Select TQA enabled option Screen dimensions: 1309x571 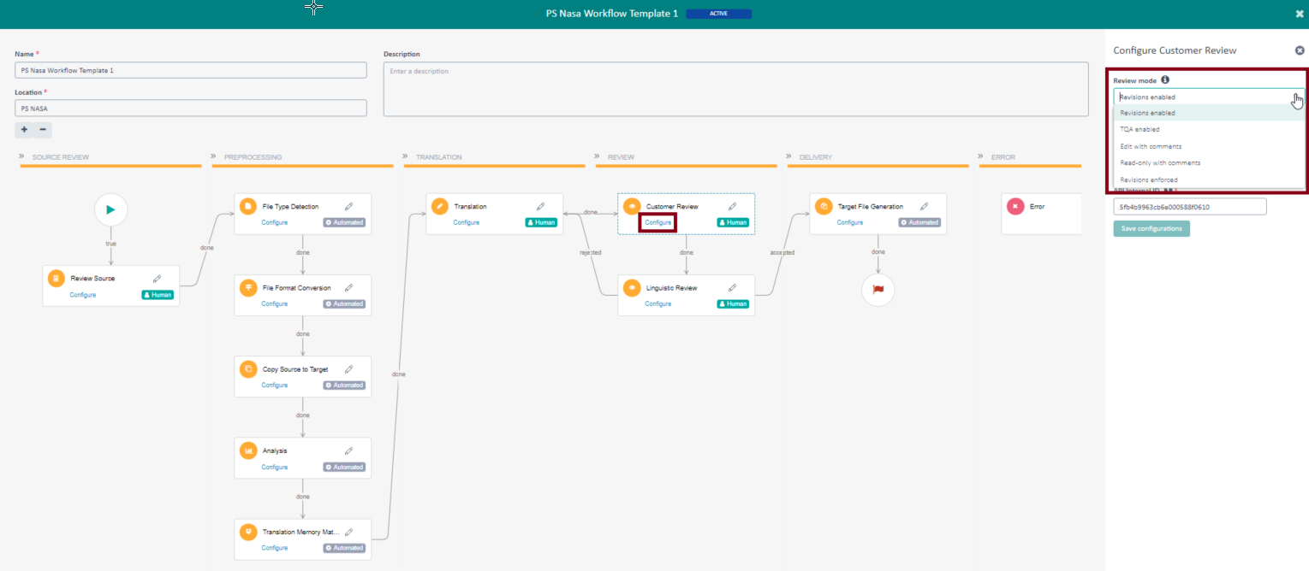coord(1209,129)
